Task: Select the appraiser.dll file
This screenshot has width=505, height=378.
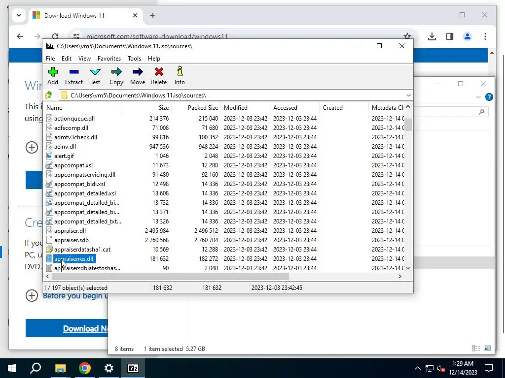Action: click(70, 231)
